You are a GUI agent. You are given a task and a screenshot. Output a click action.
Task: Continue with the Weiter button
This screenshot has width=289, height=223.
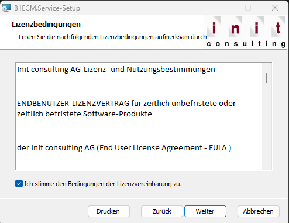tap(205, 211)
